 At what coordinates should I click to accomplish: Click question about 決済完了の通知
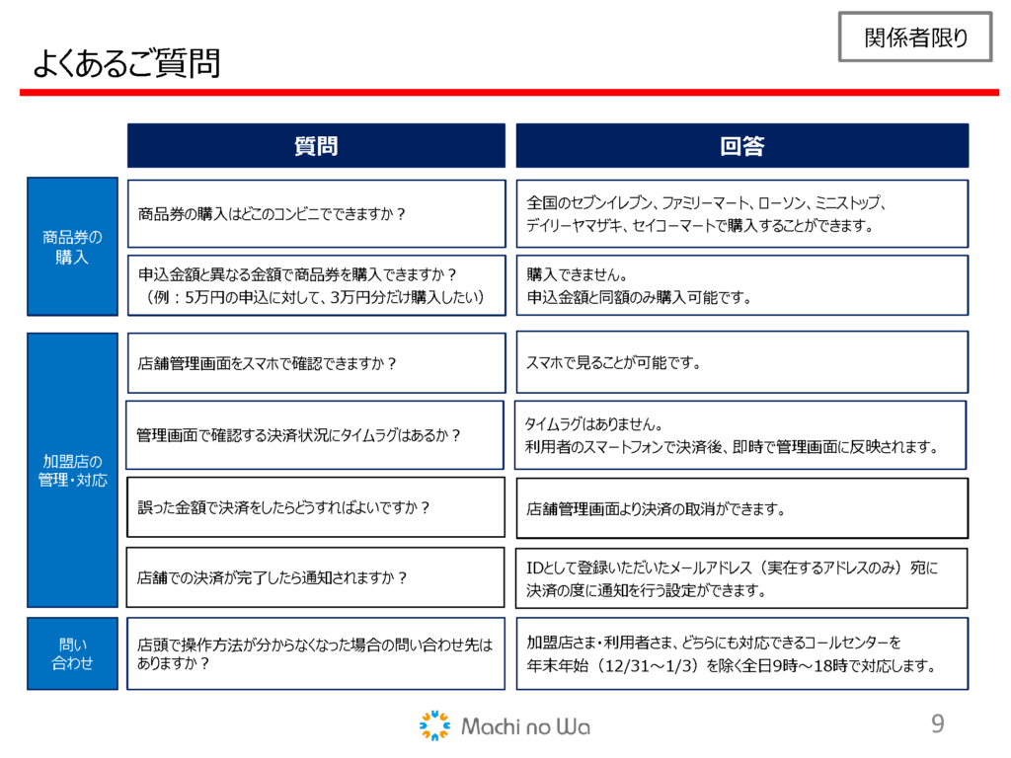(316, 577)
